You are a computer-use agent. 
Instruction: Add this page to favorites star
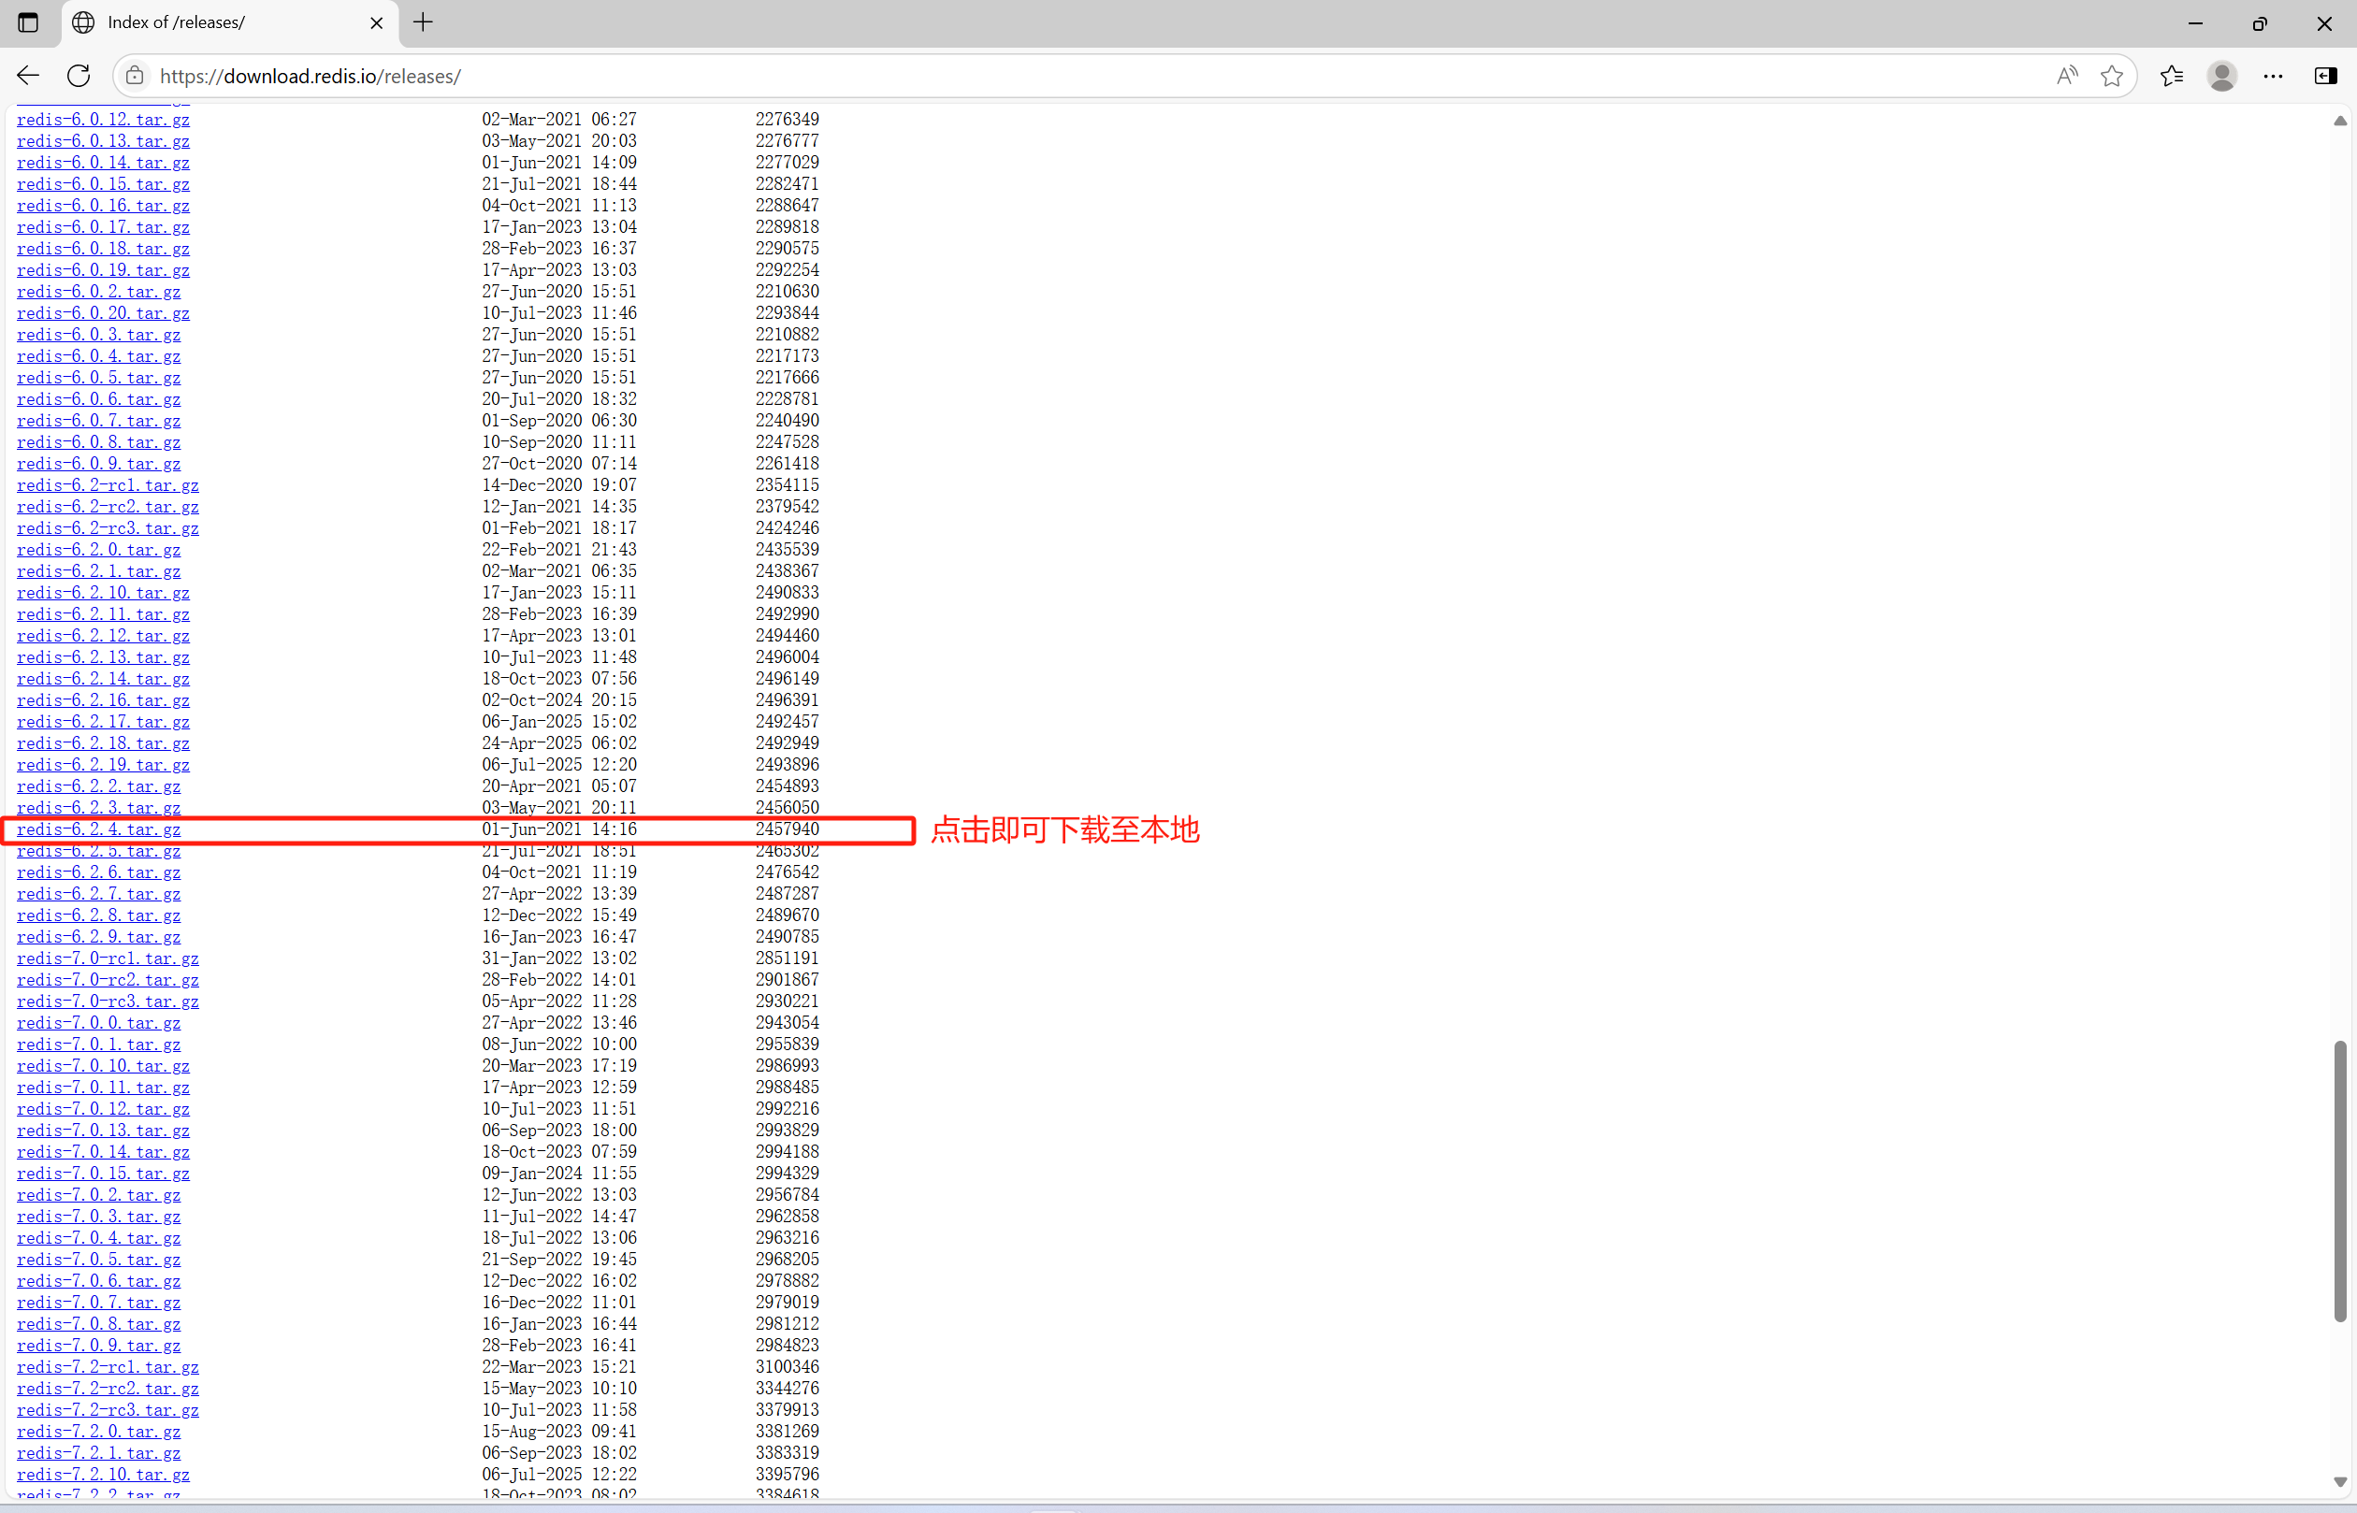(2111, 76)
